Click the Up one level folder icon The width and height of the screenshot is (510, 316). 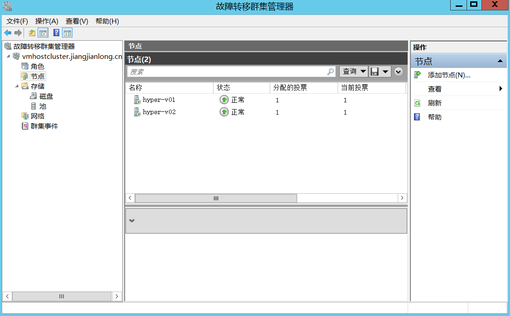click(x=32, y=33)
